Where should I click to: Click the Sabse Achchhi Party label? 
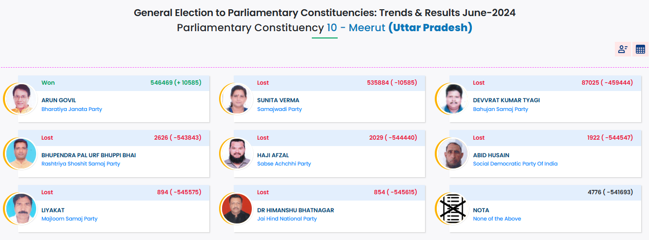(284, 164)
